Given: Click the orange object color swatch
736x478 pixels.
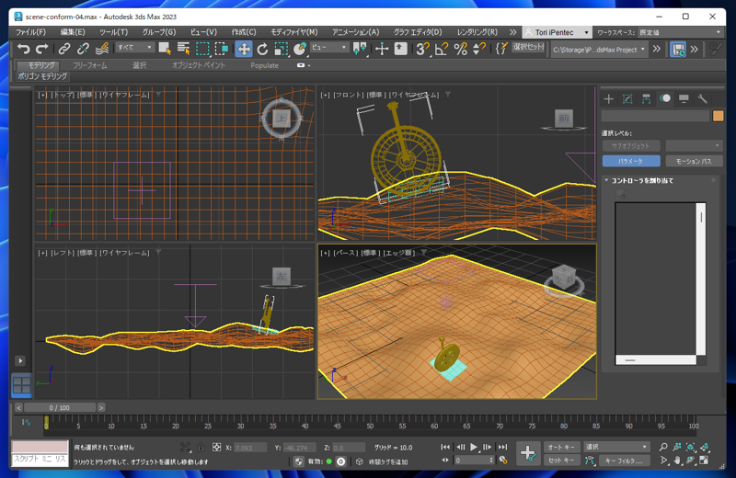Looking at the screenshot, I should [718, 116].
